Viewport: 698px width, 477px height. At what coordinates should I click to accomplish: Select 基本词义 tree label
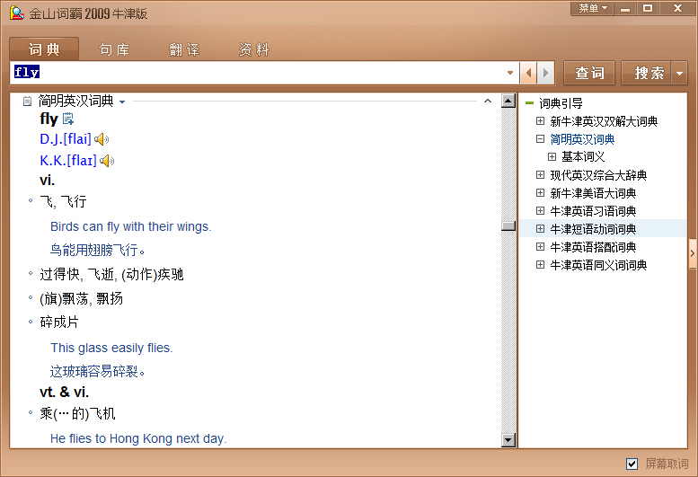tap(583, 156)
